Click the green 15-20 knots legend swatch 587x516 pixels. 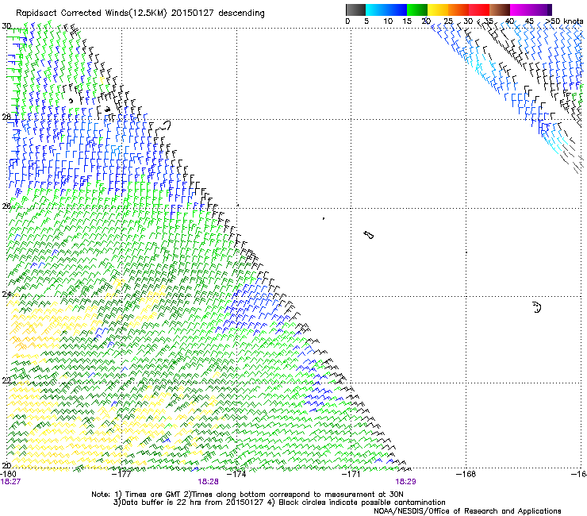point(417,10)
